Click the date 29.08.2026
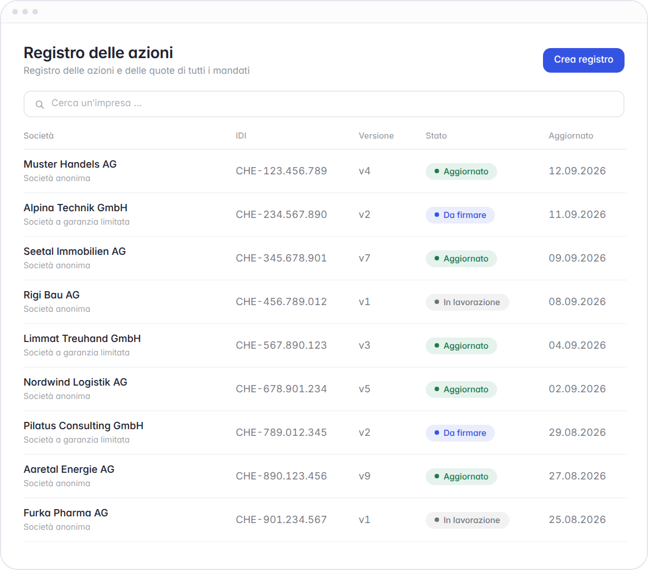Screen dimensions: 648x570 click(577, 433)
